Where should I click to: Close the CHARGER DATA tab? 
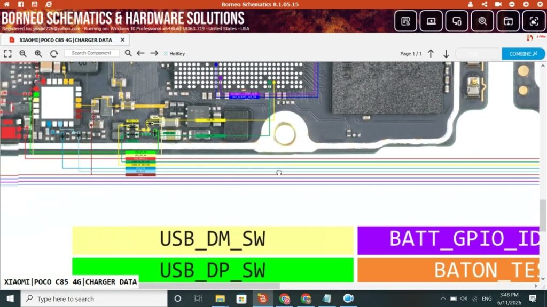coord(122,40)
